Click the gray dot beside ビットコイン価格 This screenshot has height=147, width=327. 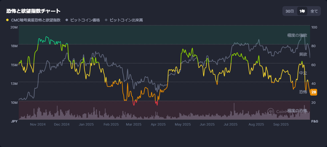[67, 20]
